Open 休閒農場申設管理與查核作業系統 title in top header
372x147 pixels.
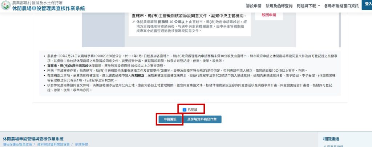coord(48,8)
